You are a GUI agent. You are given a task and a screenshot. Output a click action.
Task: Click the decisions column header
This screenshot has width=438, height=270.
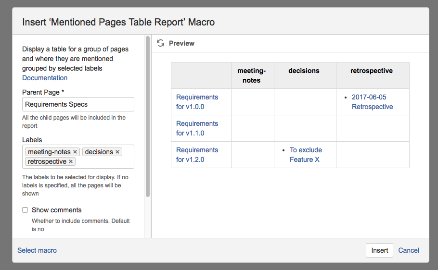tap(304, 71)
